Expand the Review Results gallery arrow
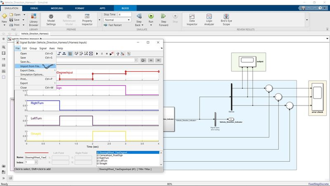Screen dimensions: 330x186 [x=306, y=20]
